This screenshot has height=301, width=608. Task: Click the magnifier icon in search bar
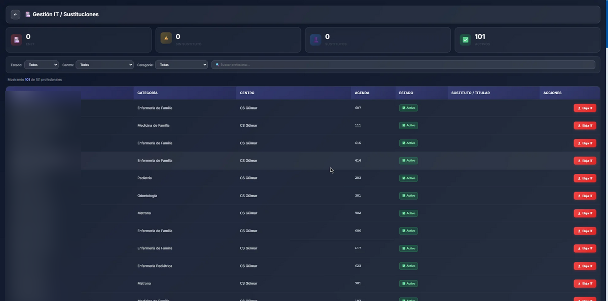(x=217, y=65)
